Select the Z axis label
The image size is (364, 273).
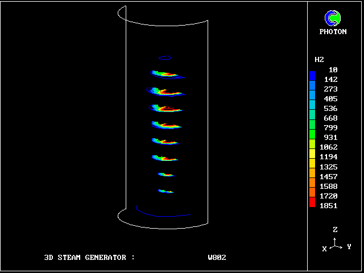pos(335,230)
